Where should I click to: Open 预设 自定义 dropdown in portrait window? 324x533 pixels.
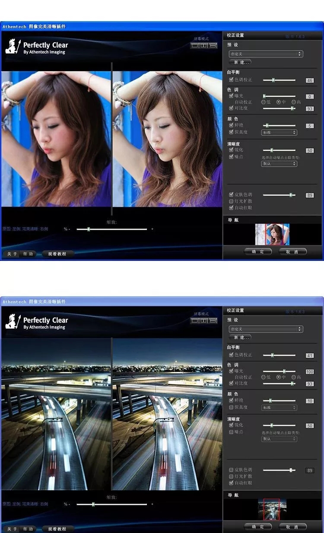pos(266,54)
